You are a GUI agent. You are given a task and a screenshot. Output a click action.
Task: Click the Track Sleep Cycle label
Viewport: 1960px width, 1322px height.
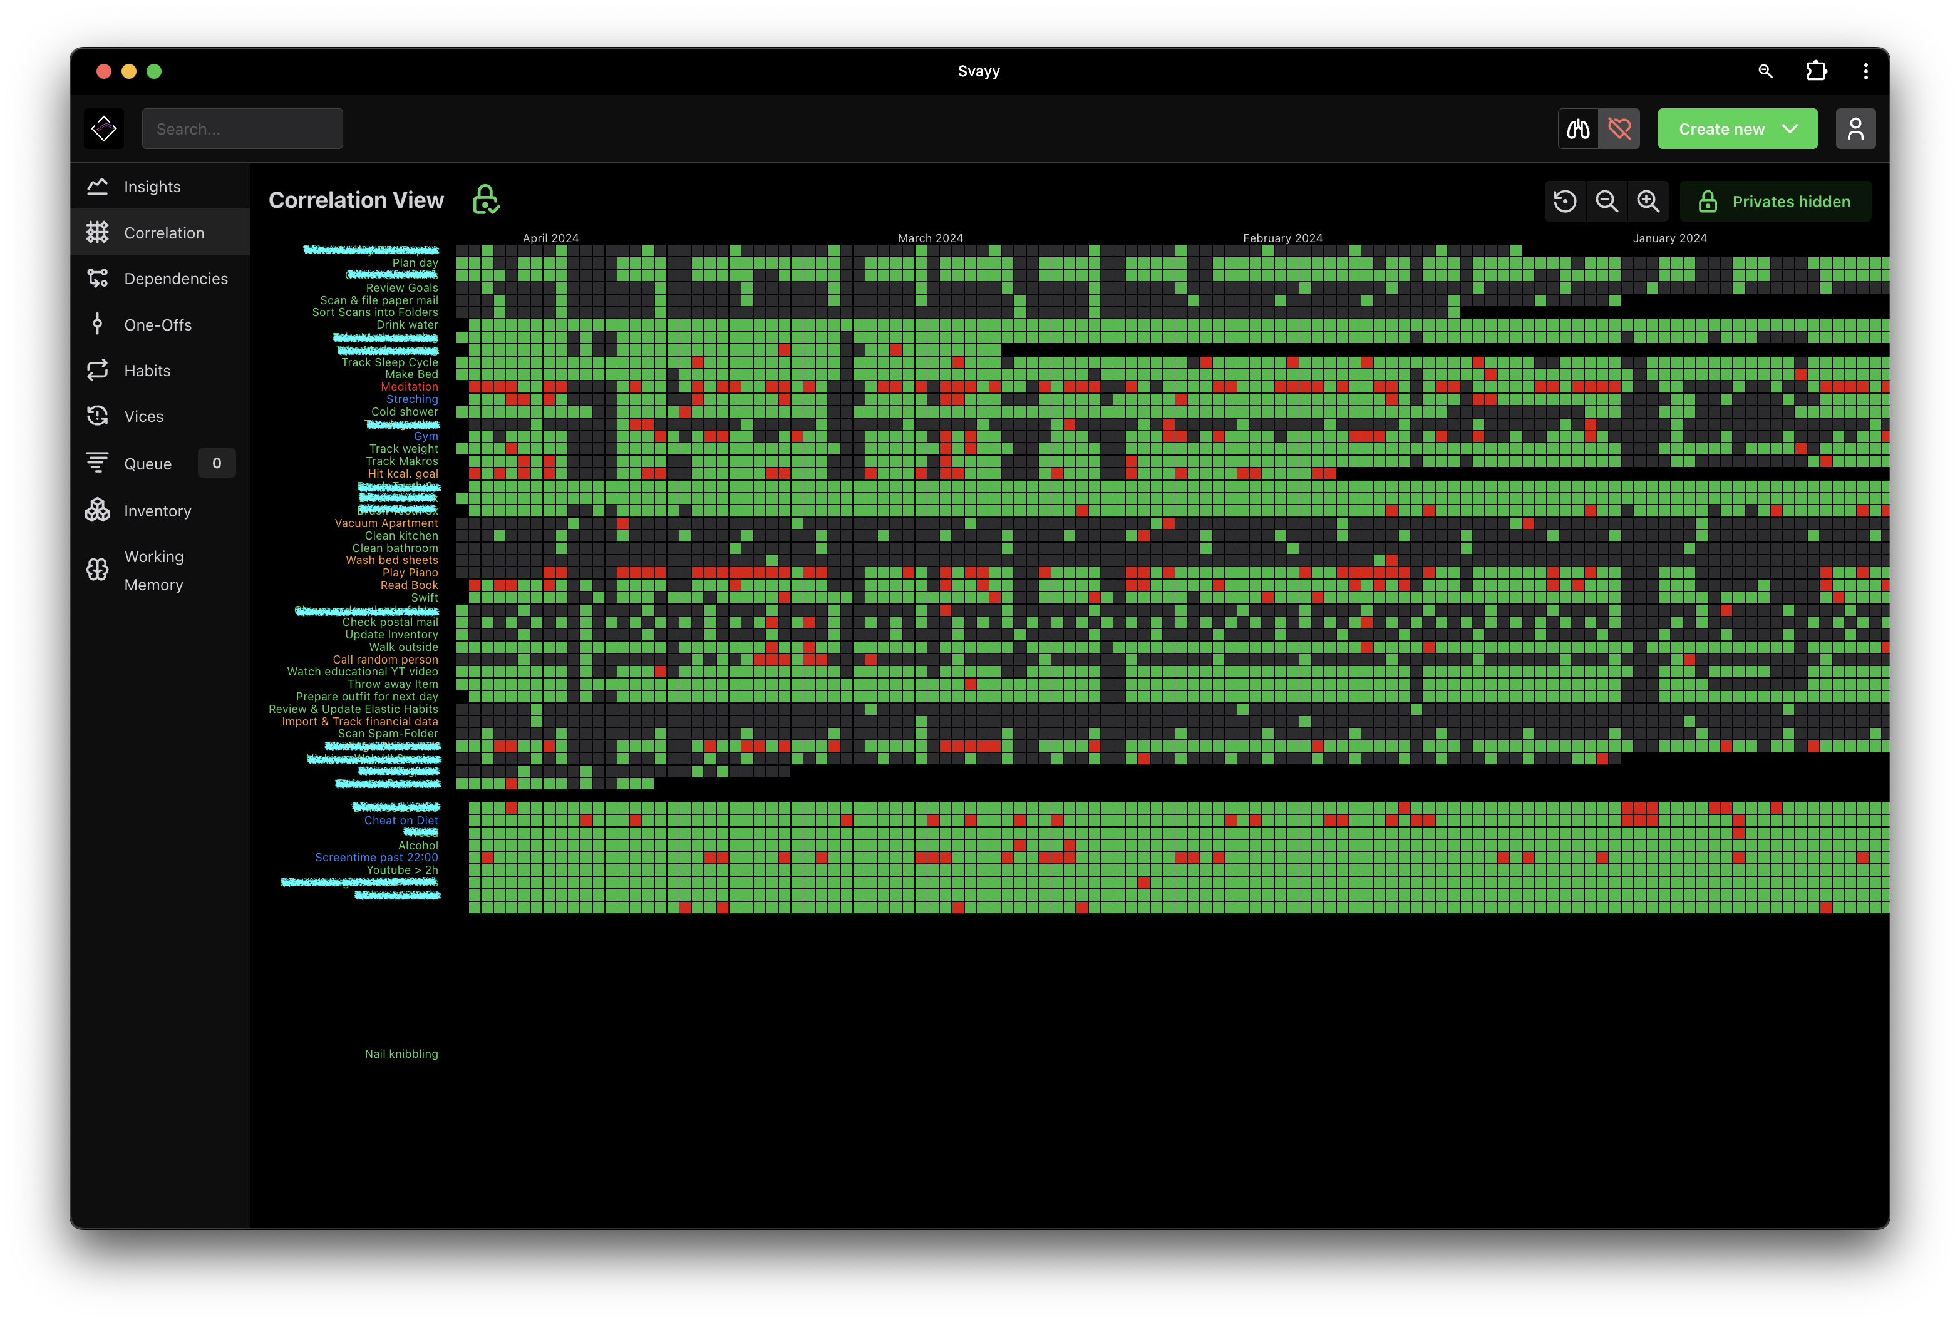pyautogui.click(x=389, y=362)
